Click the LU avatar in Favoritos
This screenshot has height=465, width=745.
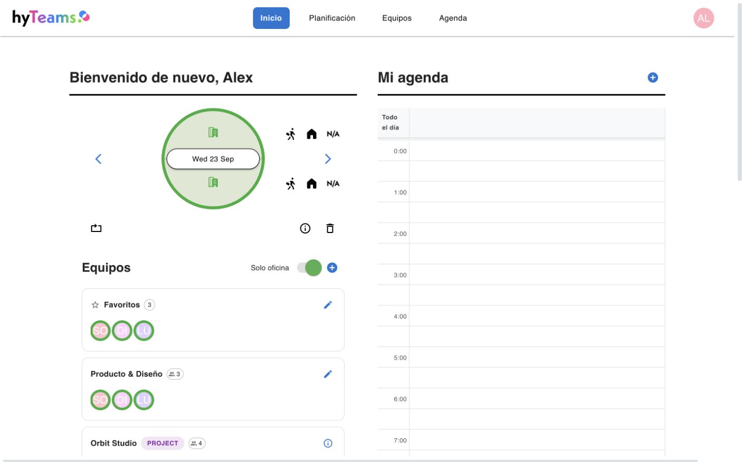(x=143, y=331)
